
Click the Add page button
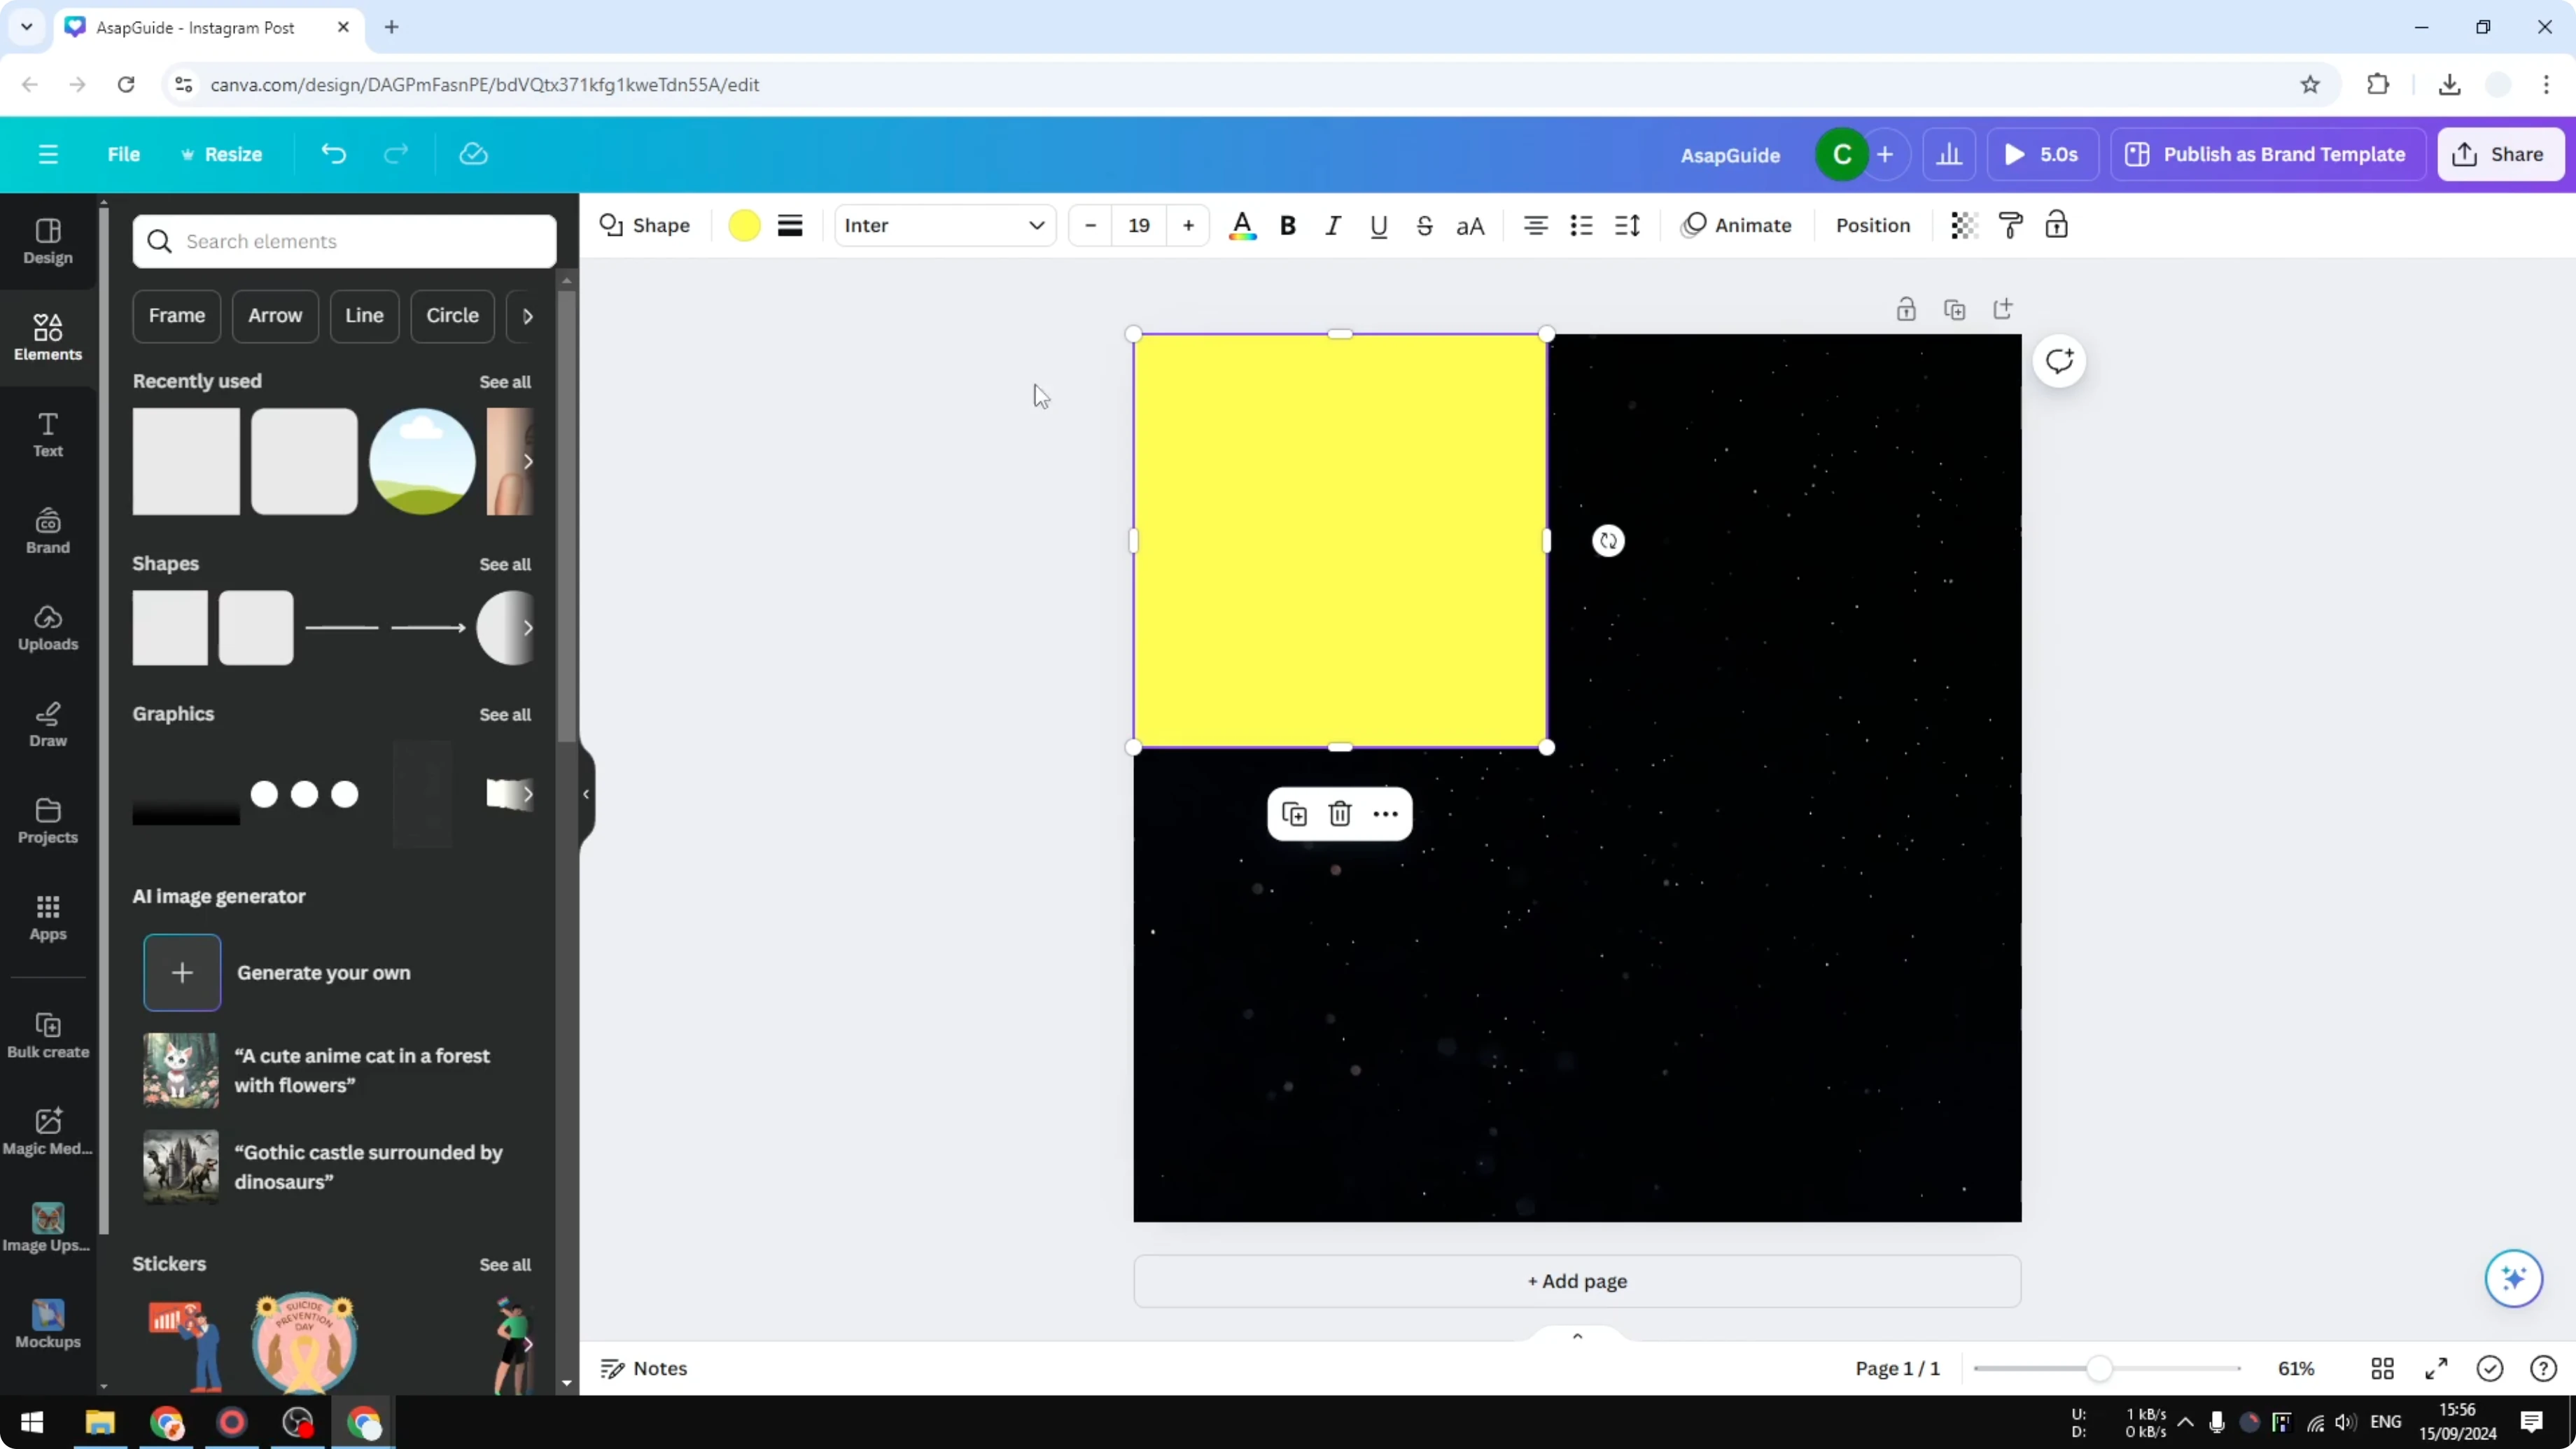click(x=1577, y=1281)
